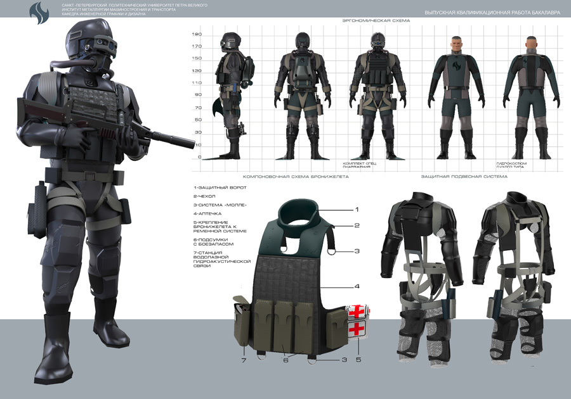Select the side-view diver figure with fins

[230, 96]
